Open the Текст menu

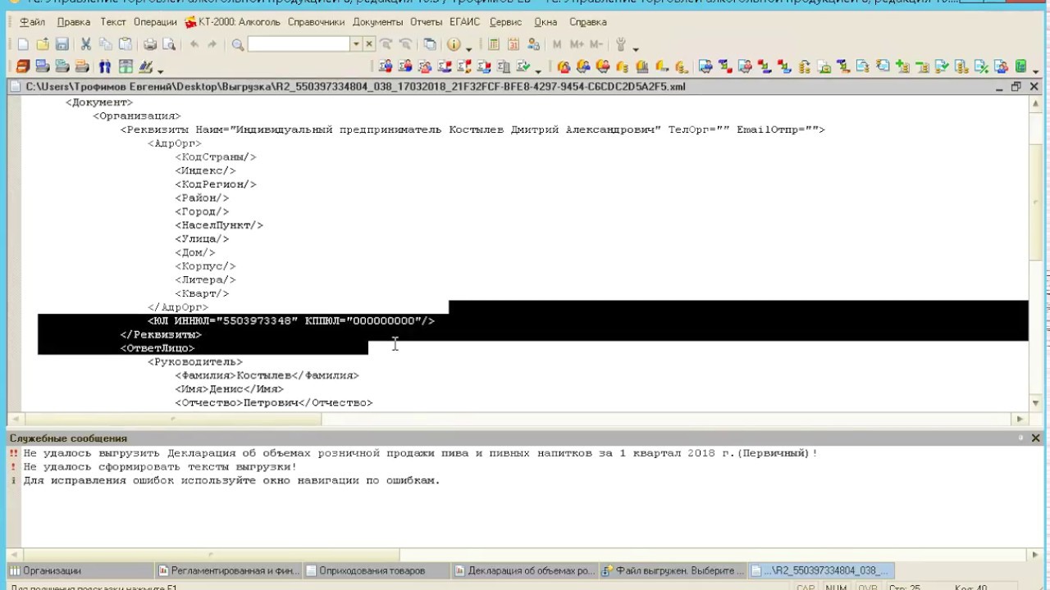click(x=113, y=22)
